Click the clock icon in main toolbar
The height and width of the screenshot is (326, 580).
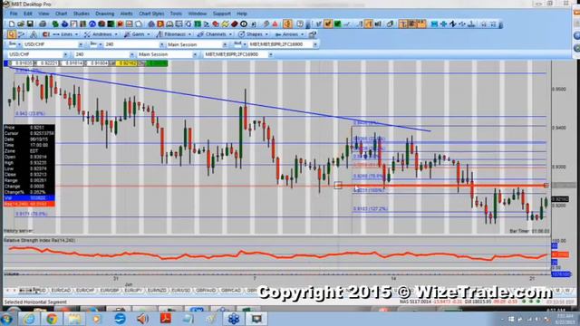244,24
